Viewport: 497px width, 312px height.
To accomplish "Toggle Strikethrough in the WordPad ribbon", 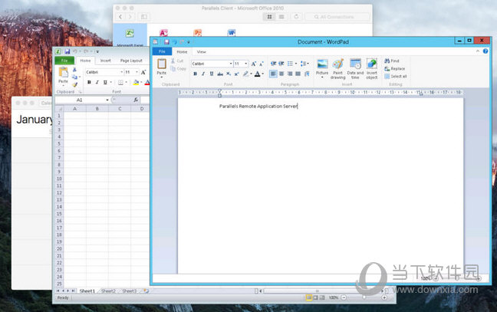I will pos(220,74).
